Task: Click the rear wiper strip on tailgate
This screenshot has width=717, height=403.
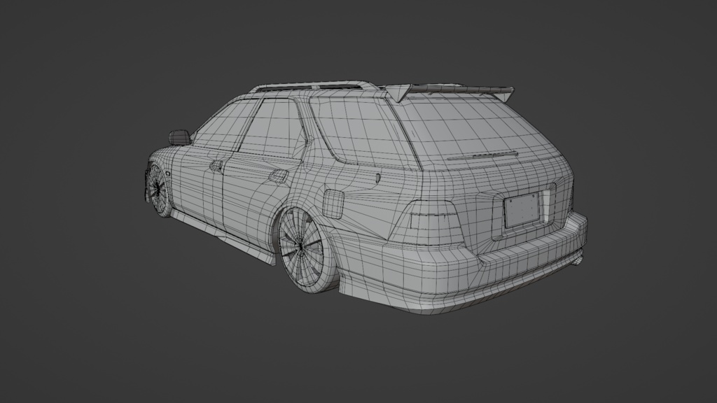Action: click(x=482, y=155)
